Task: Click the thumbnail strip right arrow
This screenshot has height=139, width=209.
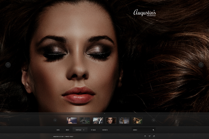Action: click(154, 120)
